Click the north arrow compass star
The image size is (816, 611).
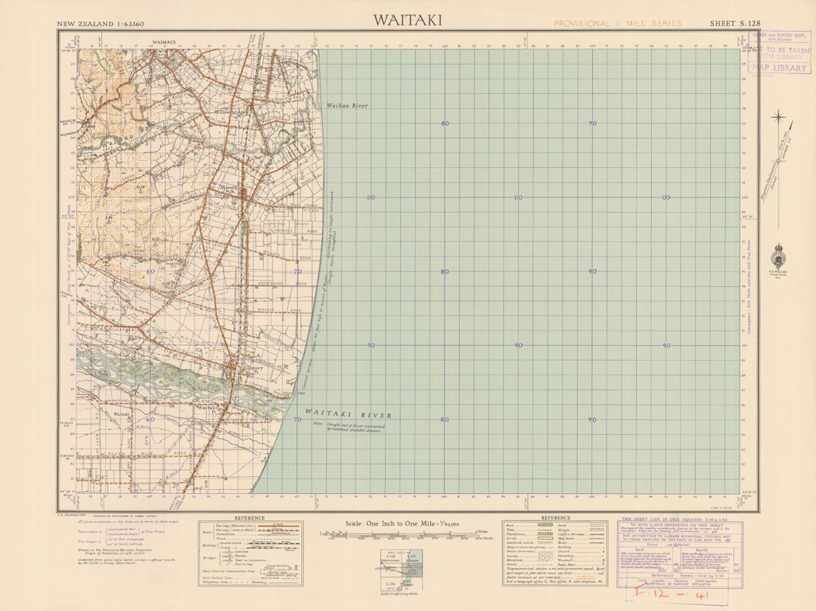coord(779,119)
